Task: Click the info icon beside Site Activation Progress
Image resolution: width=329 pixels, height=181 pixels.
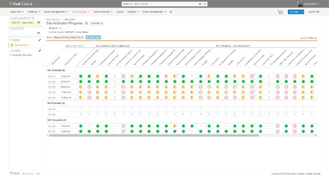Action: [86, 23]
